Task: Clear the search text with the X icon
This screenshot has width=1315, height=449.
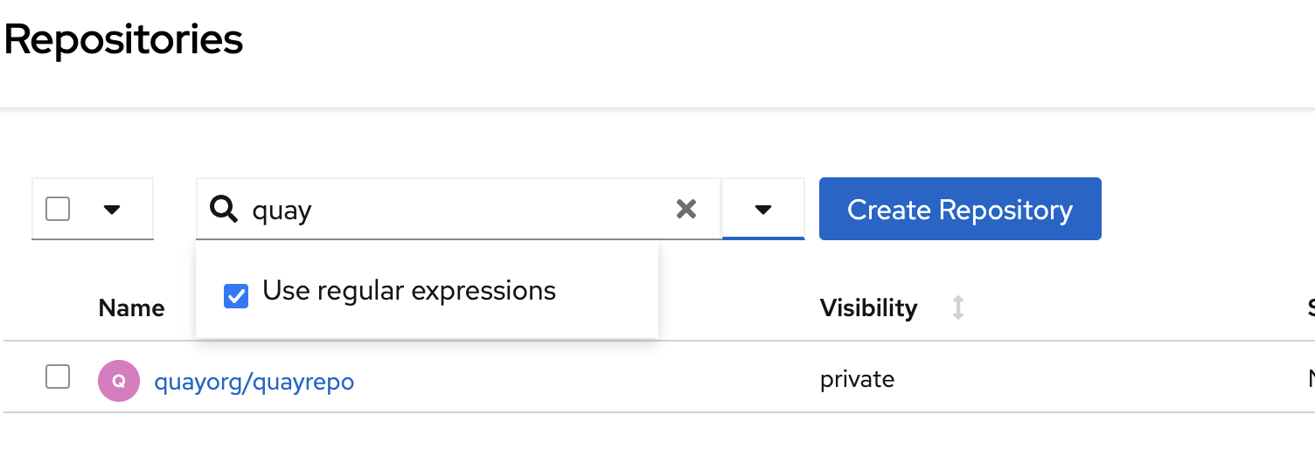Action: (686, 209)
